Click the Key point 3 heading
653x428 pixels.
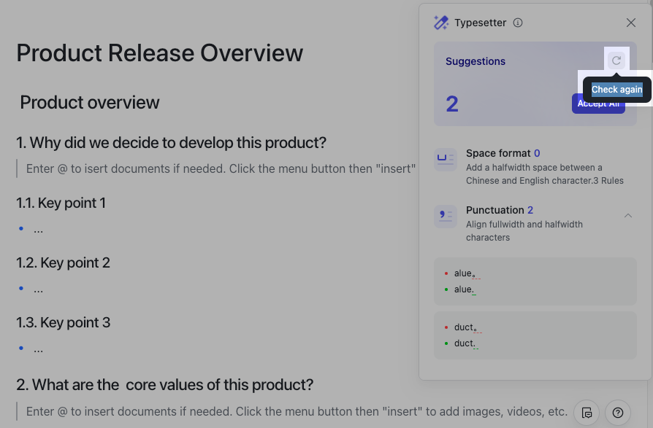[64, 322]
